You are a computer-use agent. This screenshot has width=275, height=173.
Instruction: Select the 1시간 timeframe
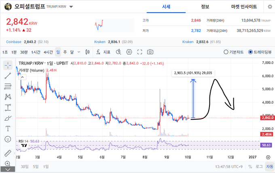(36, 52)
